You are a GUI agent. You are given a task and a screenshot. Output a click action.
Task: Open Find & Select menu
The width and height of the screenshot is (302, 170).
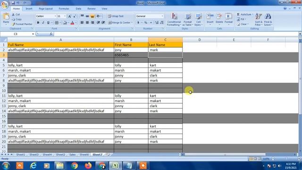(x=268, y=19)
